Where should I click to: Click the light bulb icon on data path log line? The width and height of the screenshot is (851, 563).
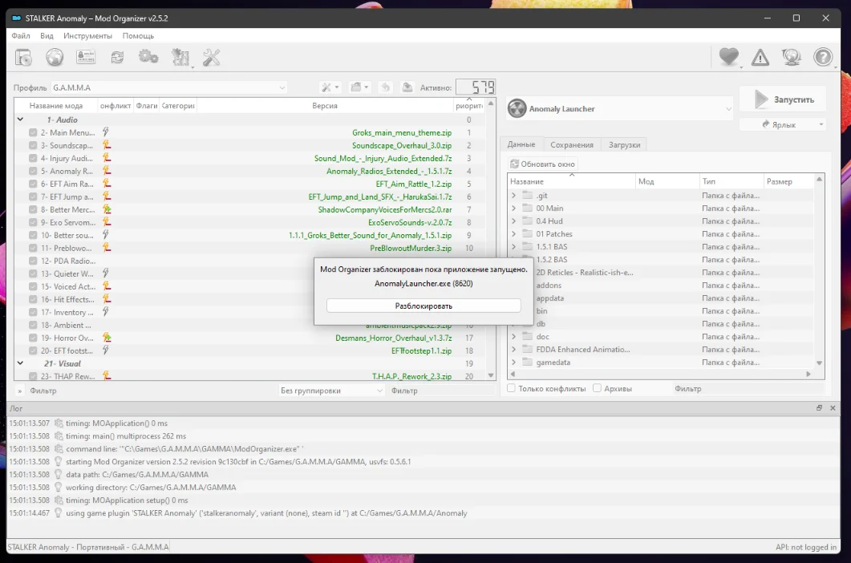click(x=58, y=475)
